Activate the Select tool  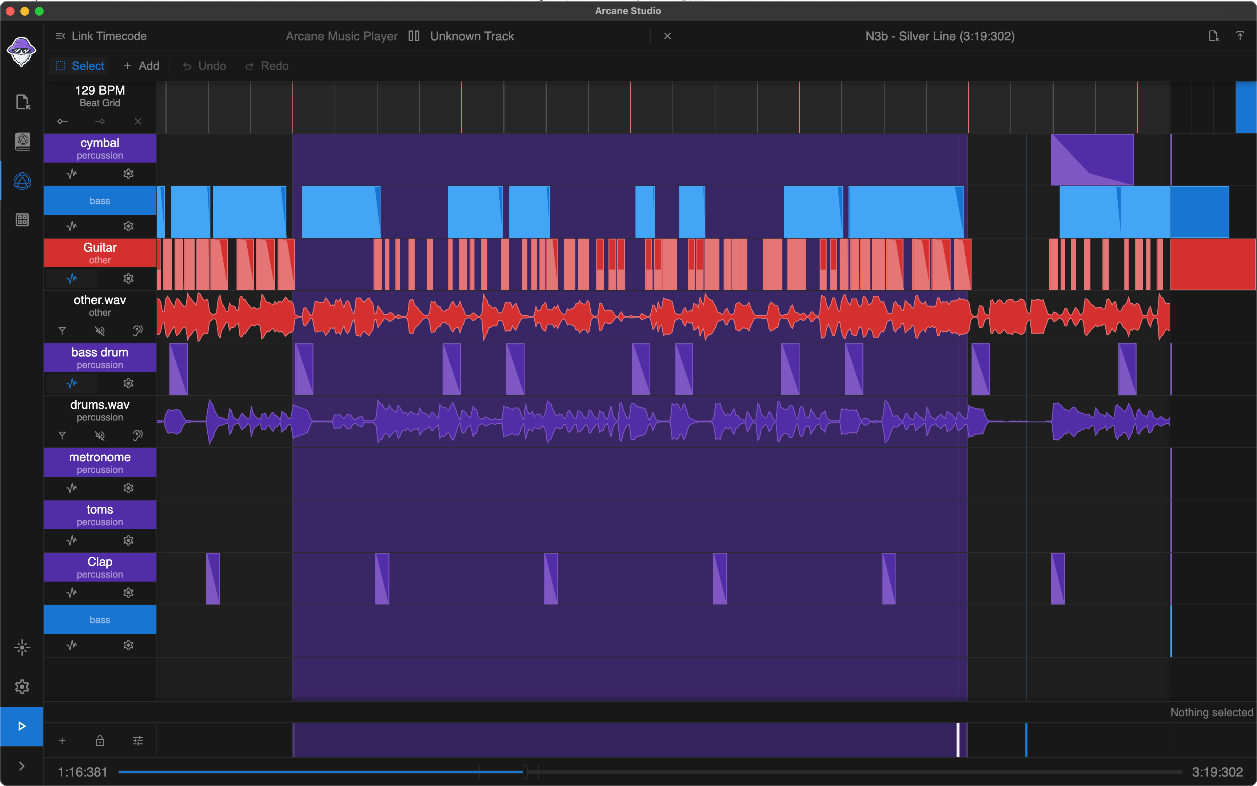click(80, 66)
